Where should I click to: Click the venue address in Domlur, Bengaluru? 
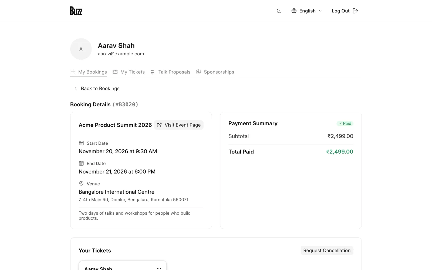[x=133, y=200]
